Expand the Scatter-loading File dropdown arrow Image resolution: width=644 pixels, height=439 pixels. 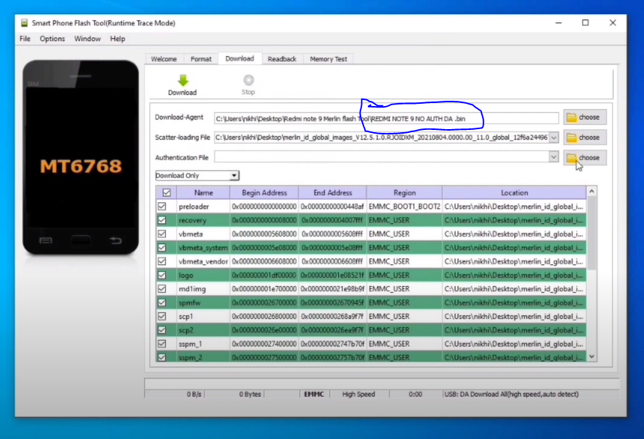554,137
